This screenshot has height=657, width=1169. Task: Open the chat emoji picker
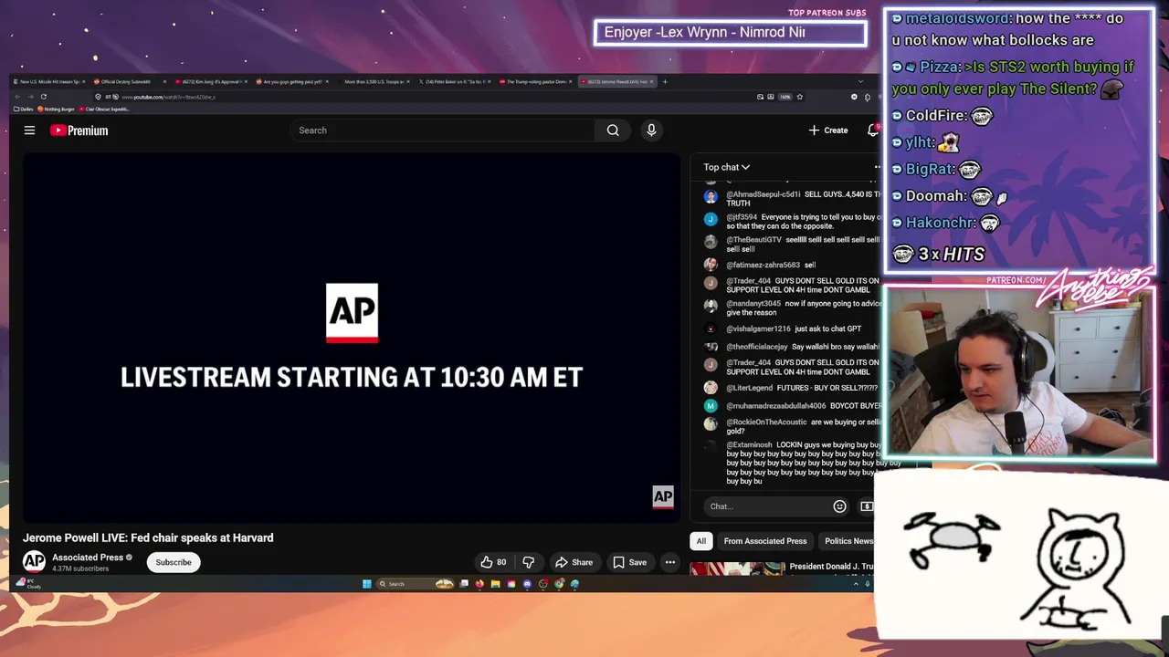click(x=839, y=506)
